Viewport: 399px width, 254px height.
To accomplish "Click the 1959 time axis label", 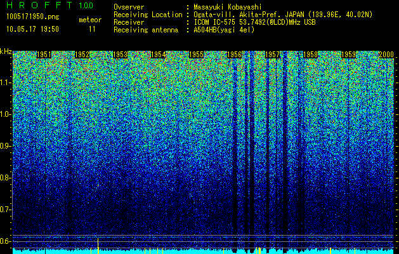I will (x=349, y=55).
